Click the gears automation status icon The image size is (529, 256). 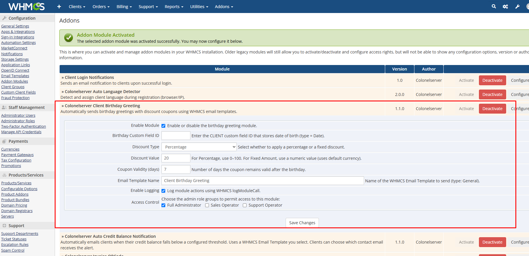pyautogui.click(x=505, y=7)
